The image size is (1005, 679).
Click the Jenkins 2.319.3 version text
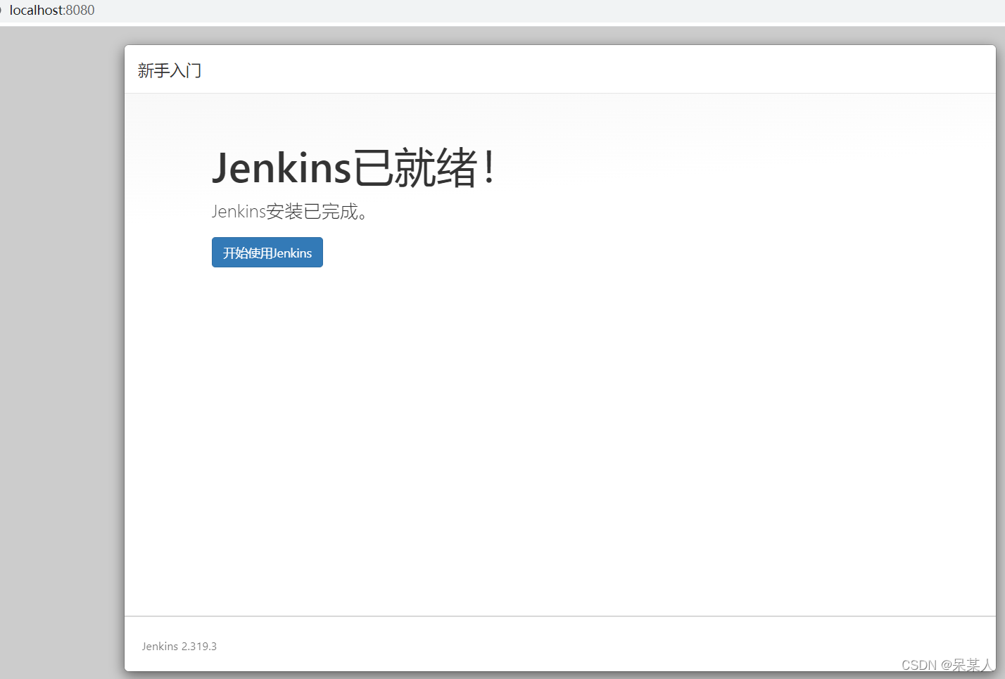(x=179, y=646)
